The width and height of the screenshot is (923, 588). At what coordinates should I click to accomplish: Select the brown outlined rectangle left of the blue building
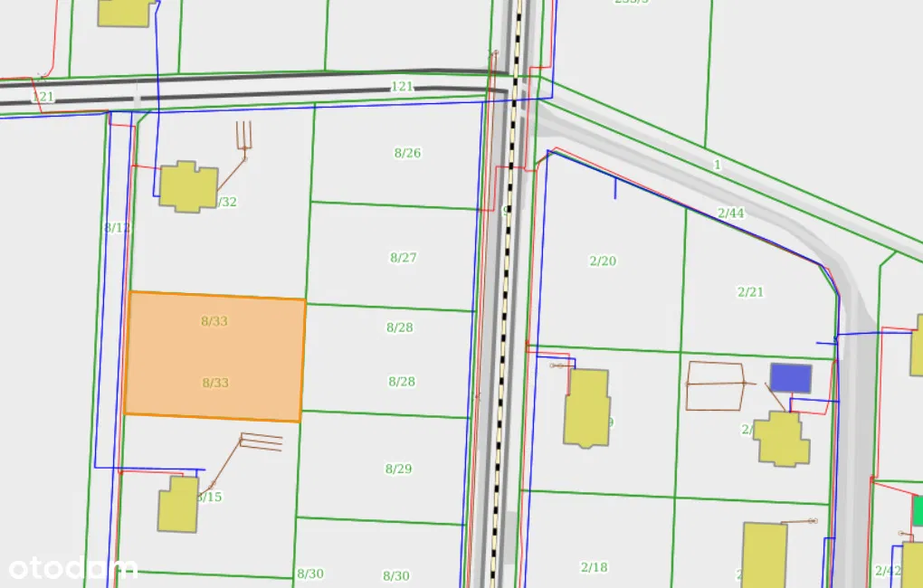click(715, 386)
